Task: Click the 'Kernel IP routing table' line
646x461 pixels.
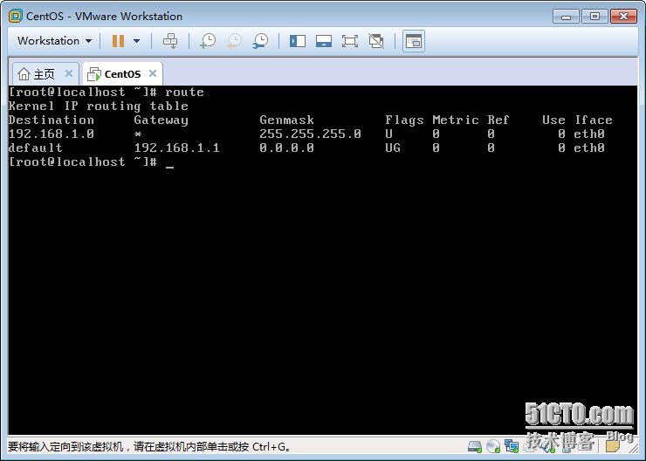Action: point(99,107)
